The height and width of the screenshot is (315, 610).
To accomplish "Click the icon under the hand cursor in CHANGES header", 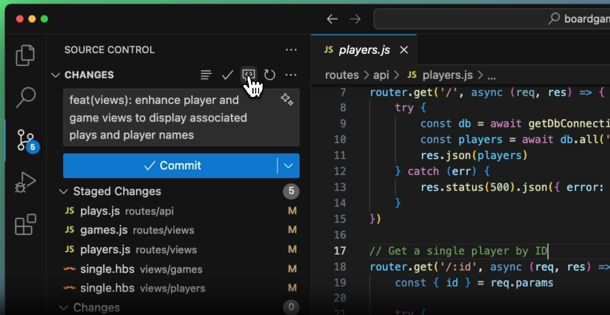I will coord(249,75).
